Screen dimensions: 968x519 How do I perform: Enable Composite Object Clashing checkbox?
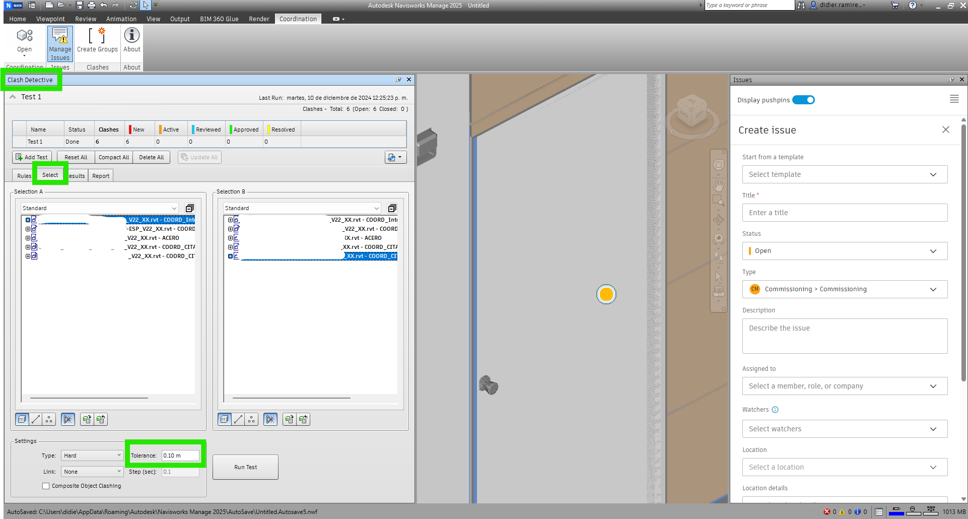(46, 486)
